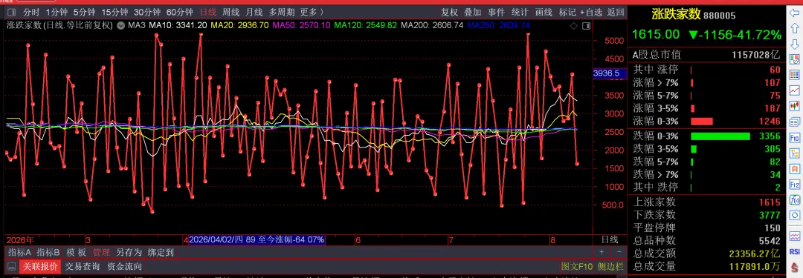Viewport: 803px width, 278px height.
Task: Open the 画线 drawing tools
Action: pyautogui.click(x=544, y=13)
